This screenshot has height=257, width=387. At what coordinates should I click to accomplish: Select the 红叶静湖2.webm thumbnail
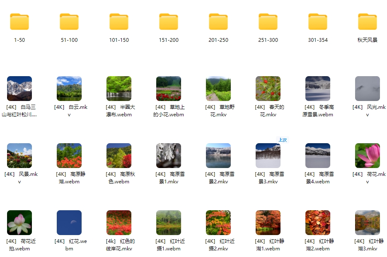tap(318, 223)
